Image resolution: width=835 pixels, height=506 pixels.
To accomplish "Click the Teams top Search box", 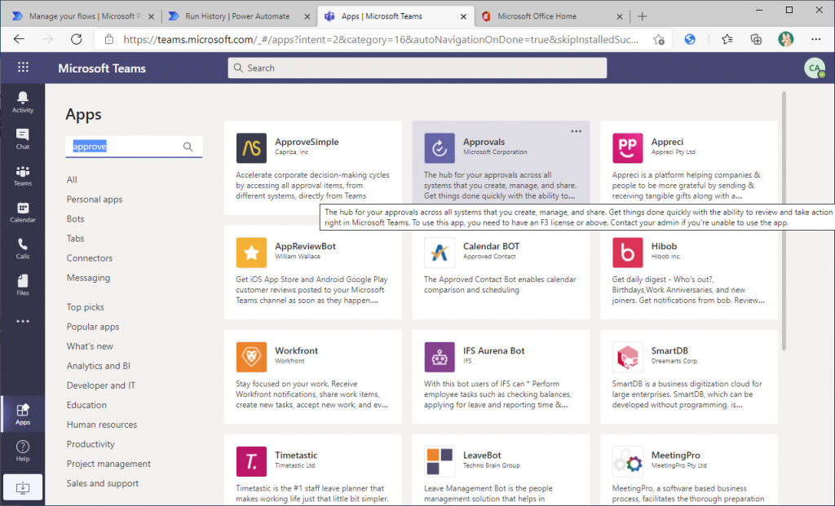I will 417,68.
